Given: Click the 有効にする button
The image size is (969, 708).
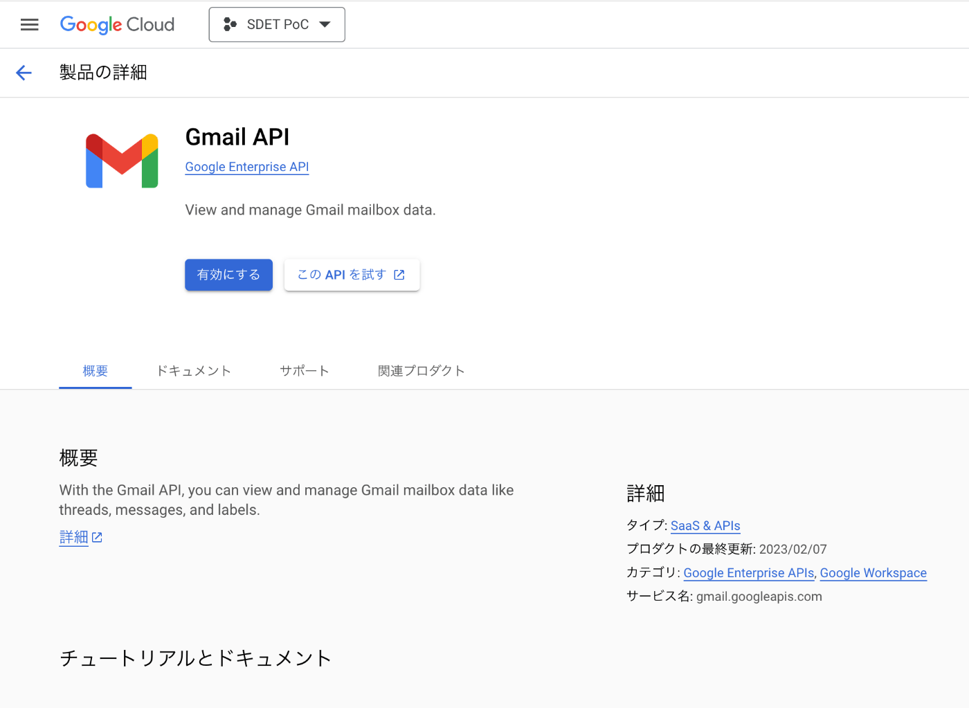Looking at the screenshot, I should pos(228,275).
